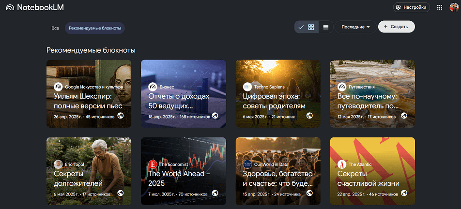This screenshot has height=209, width=461.
Task: Open Цифровая эпоха: советы родителям notebook
Action: pyautogui.click(x=278, y=94)
